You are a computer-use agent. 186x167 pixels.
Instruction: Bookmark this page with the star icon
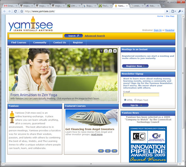tap(22, 11)
